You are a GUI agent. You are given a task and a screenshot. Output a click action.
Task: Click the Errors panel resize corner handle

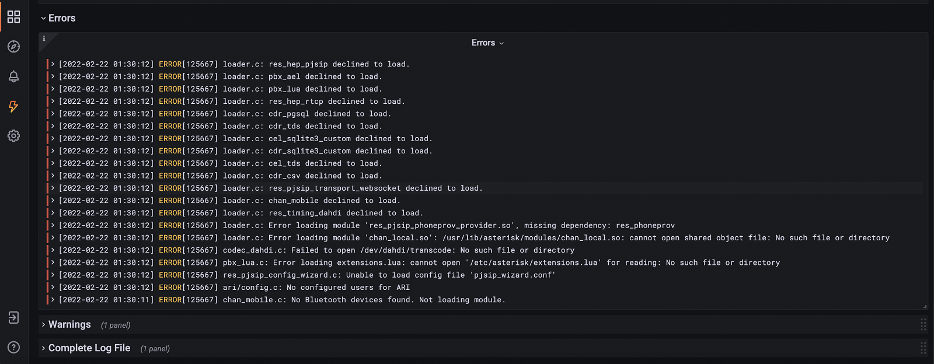925,306
